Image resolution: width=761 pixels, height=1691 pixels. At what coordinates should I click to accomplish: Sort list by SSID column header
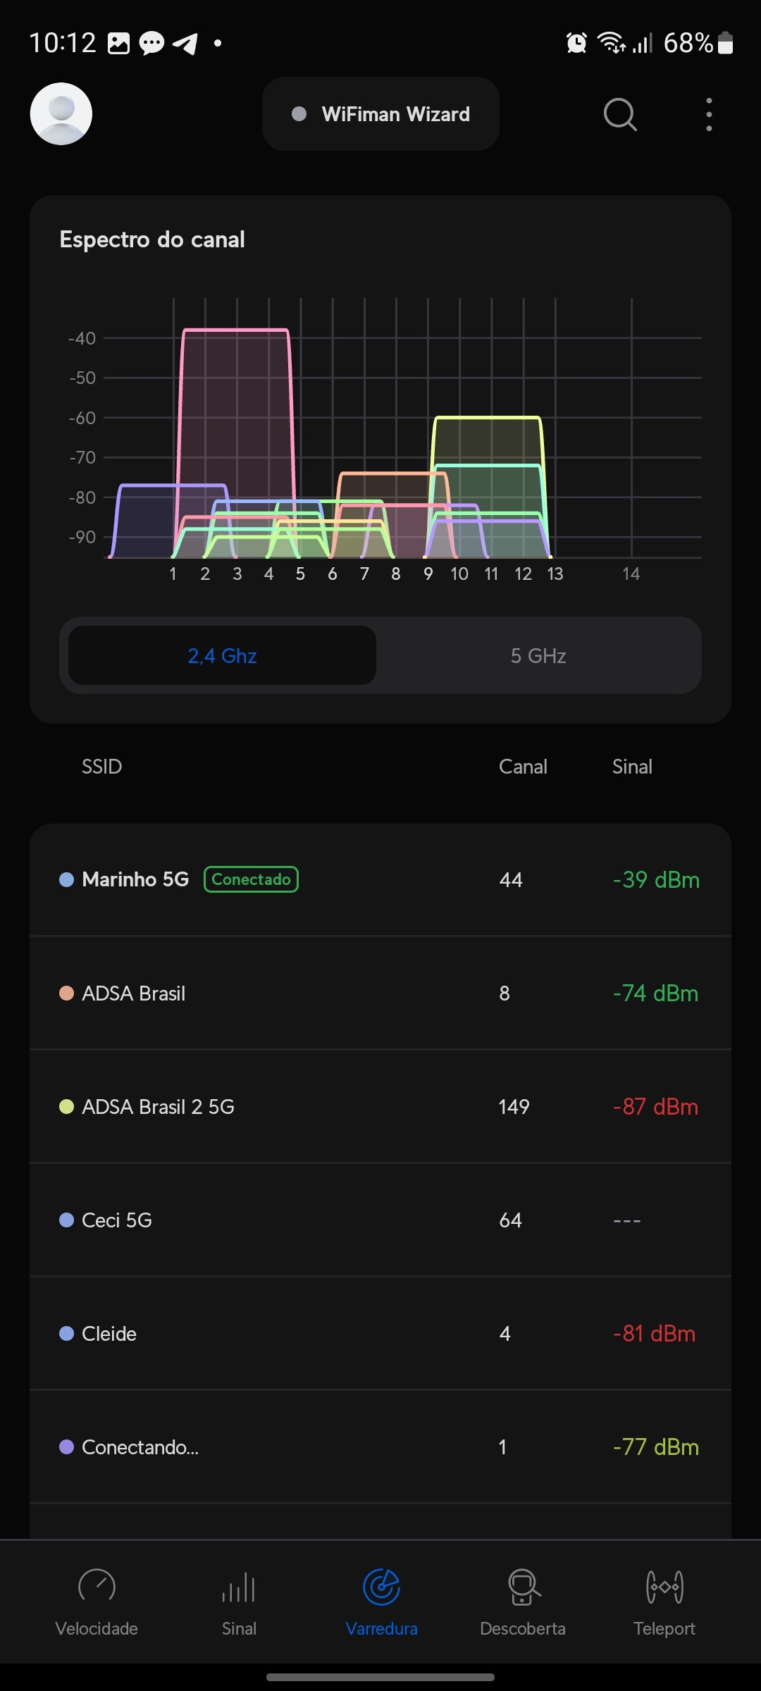tap(102, 767)
